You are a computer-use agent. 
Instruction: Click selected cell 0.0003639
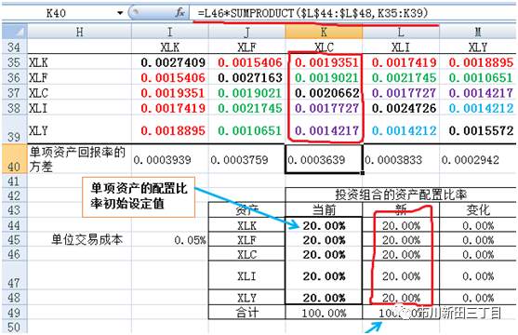point(324,159)
